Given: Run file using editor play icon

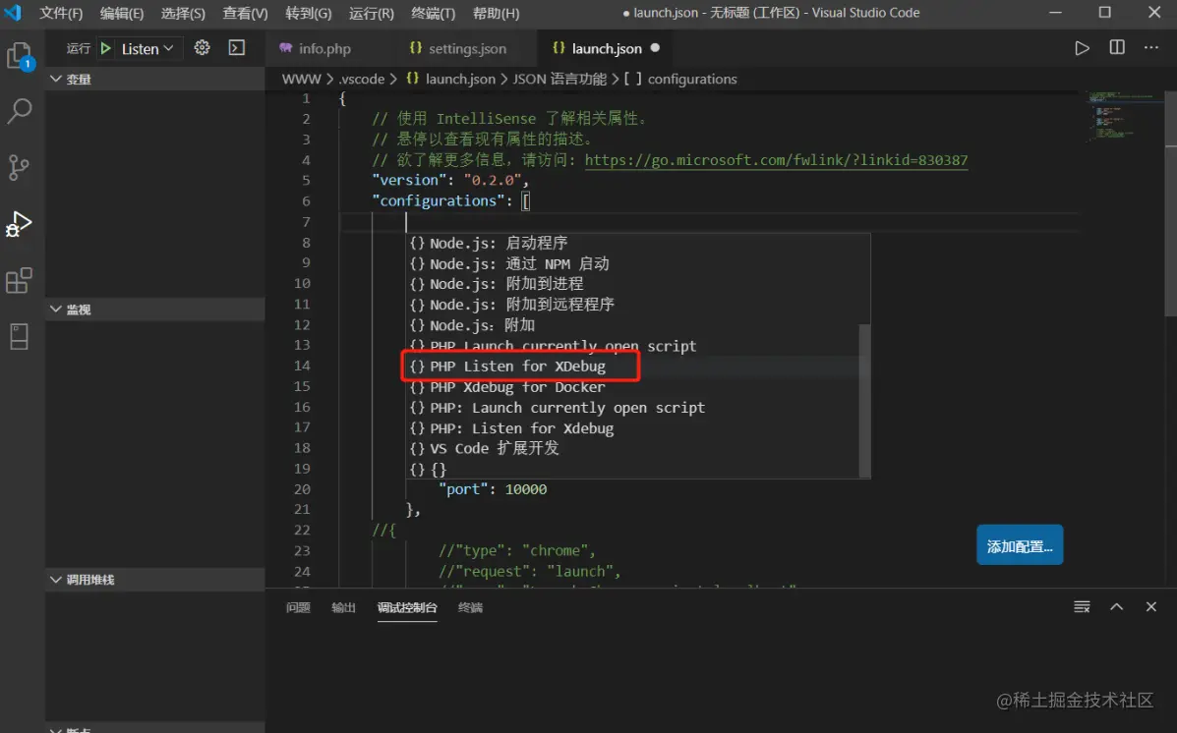Looking at the screenshot, I should (1082, 48).
